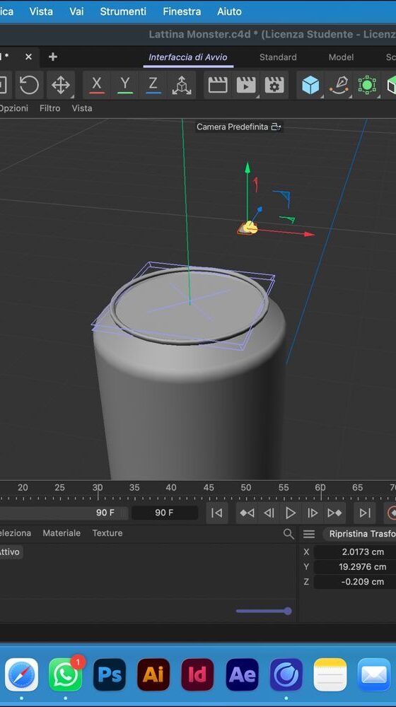Click the right 90 F frame field
This screenshot has height=707, width=396.
[164, 513]
